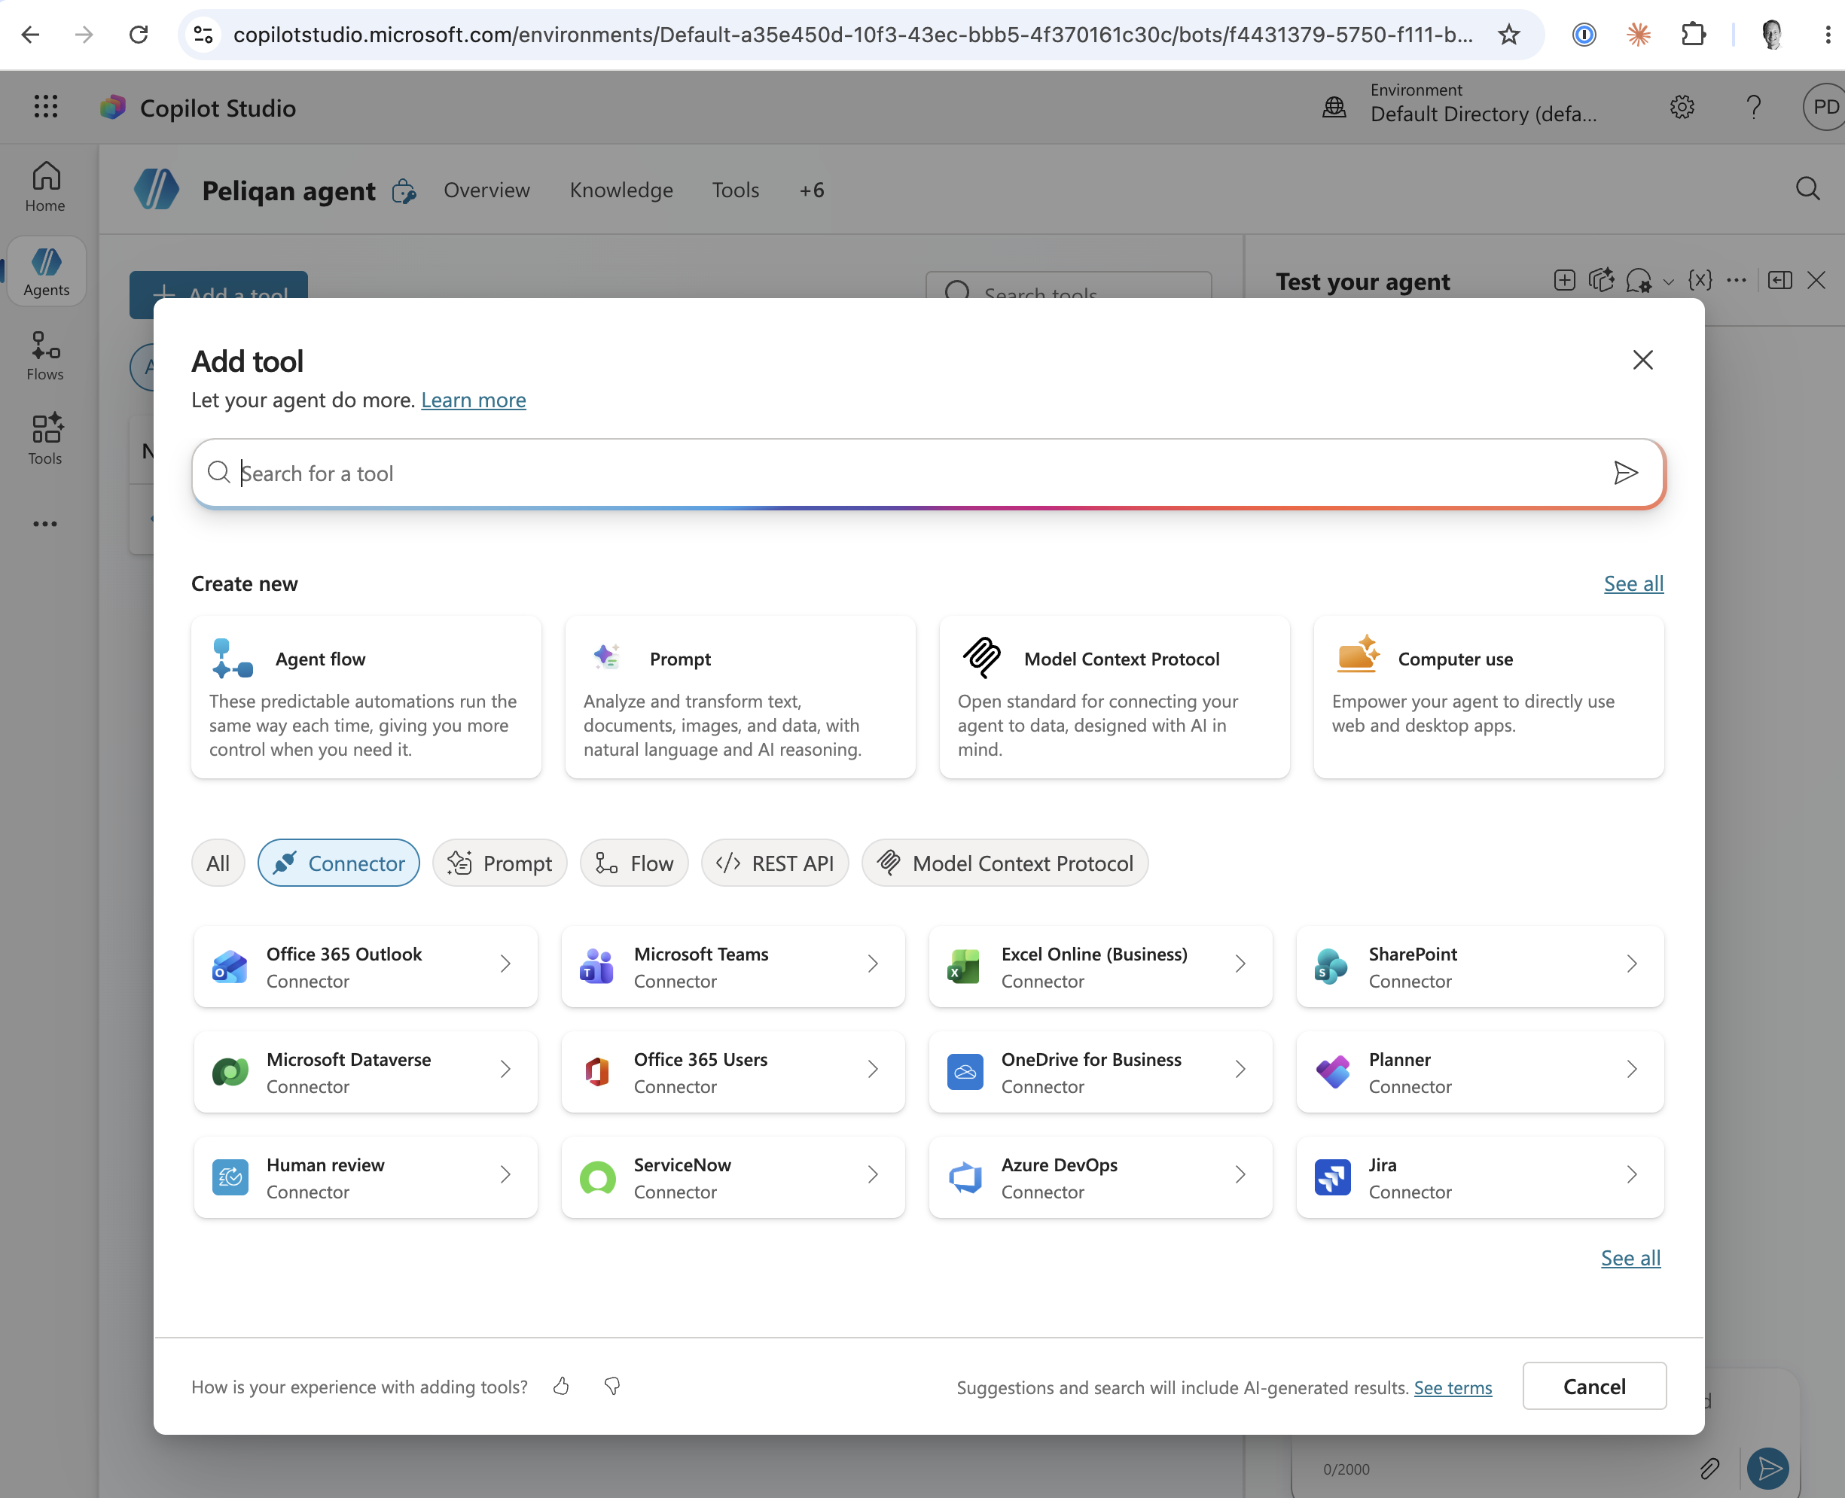This screenshot has height=1498, width=1845.
Task: Click the thumbs up feedback icon
Action: (x=561, y=1386)
